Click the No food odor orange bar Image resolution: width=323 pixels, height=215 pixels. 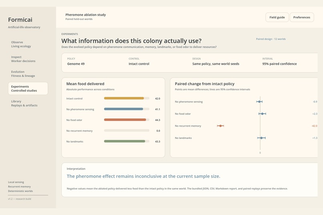tap(125, 120)
